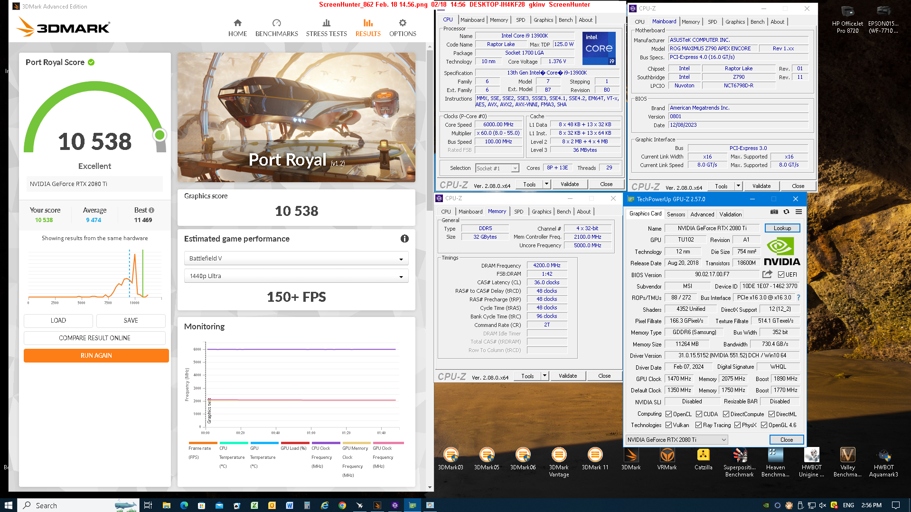Screen dimensions: 911x512
Task: Click the BIOS export icon in GPU-Z
Action: [x=767, y=274]
